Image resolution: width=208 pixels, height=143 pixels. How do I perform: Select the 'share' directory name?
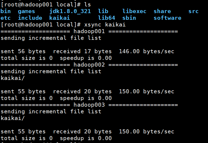point(162,11)
